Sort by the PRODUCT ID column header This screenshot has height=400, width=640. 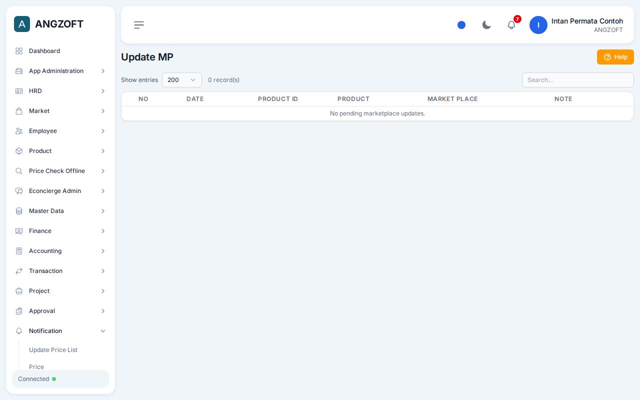pyautogui.click(x=278, y=99)
